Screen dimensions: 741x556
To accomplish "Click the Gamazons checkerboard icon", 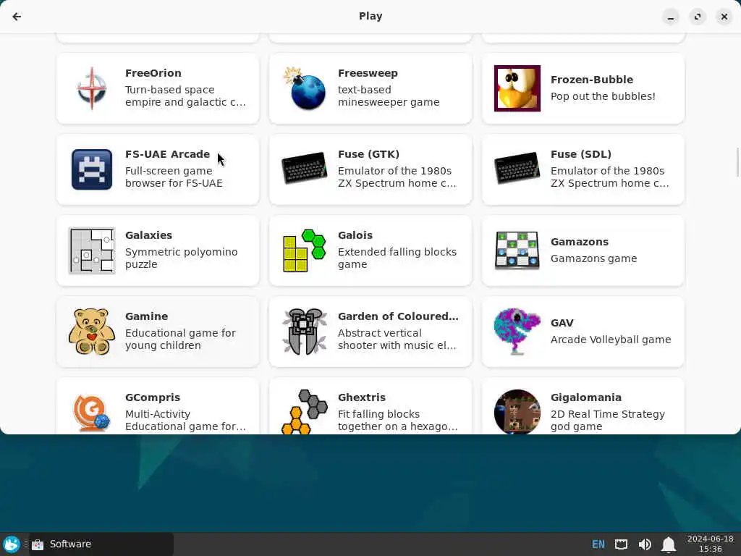I will (x=517, y=250).
